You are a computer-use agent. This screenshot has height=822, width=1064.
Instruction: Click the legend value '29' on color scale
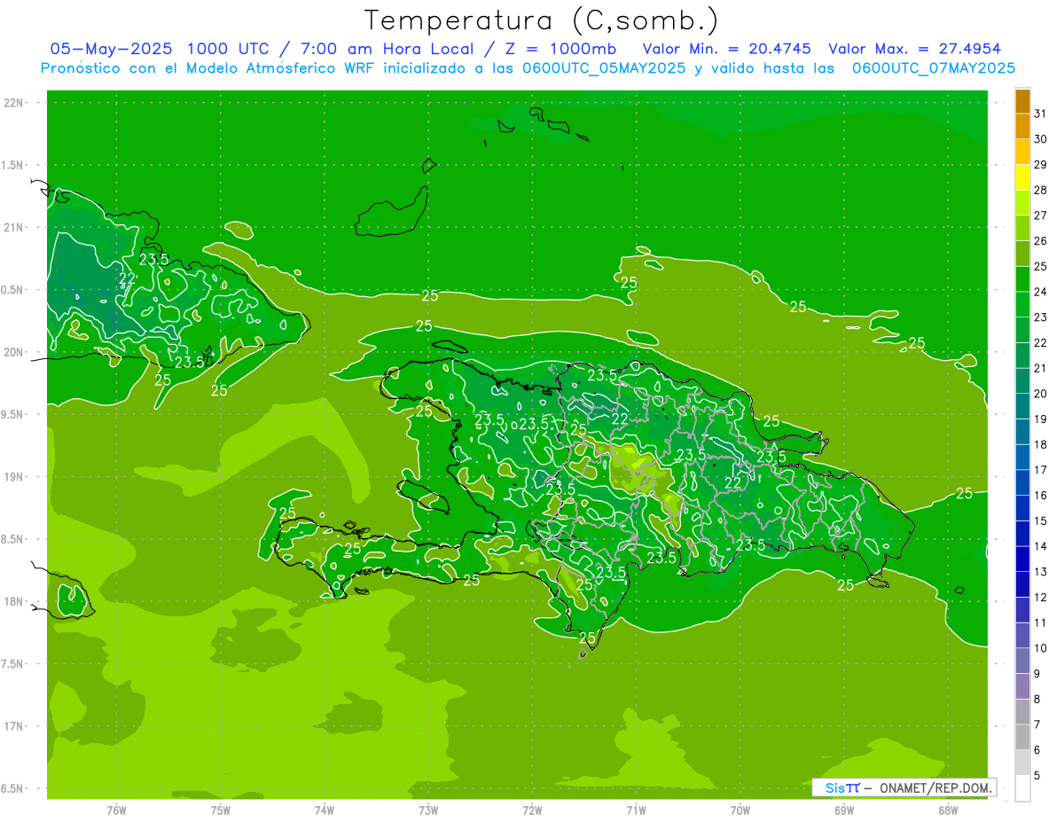pyautogui.click(x=1041, y=165)
